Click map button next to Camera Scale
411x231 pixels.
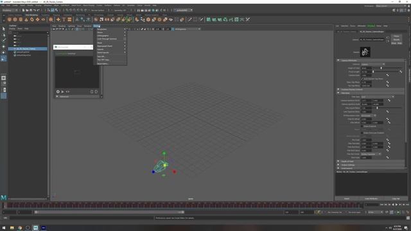(387, 75)
